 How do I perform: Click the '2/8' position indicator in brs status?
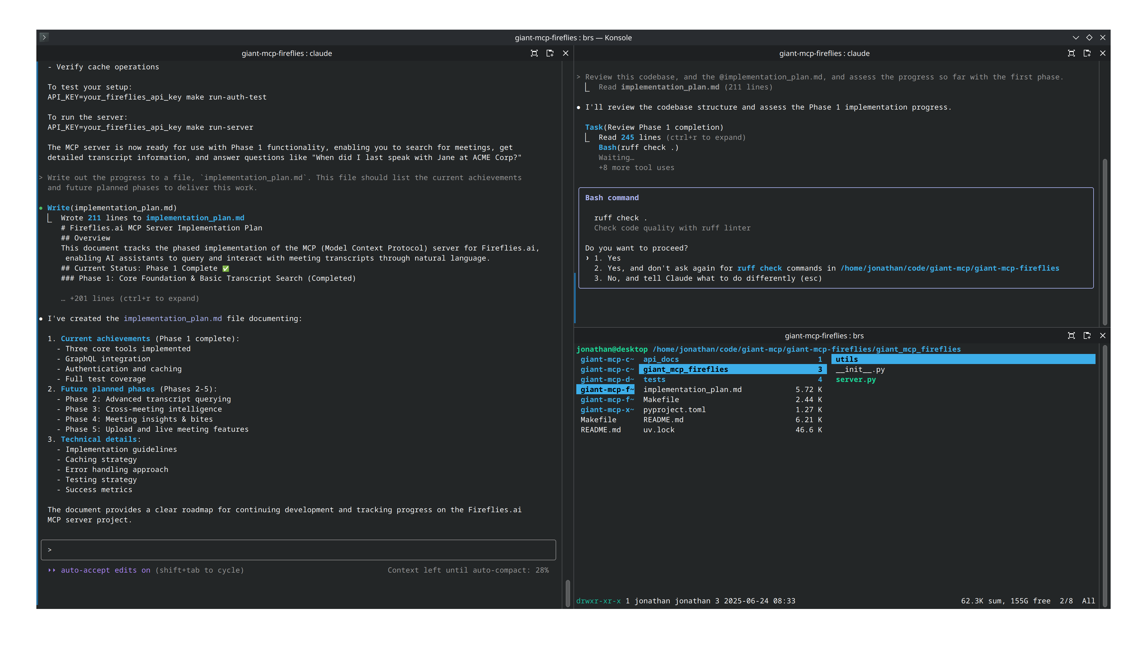[1066, 601]
